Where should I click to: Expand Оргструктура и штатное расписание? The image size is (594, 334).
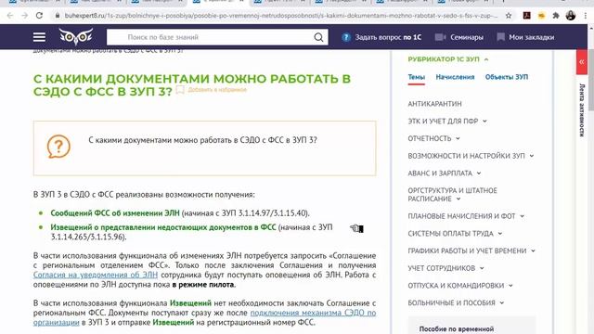click(x=458, y=199)
